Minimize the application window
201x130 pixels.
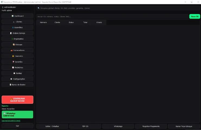pos(185,2)
